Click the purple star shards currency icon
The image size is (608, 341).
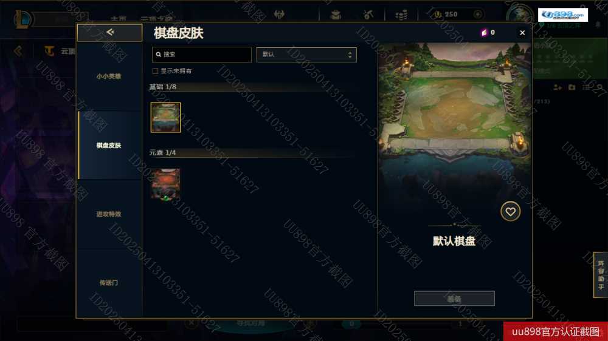(x=484, y=33)
